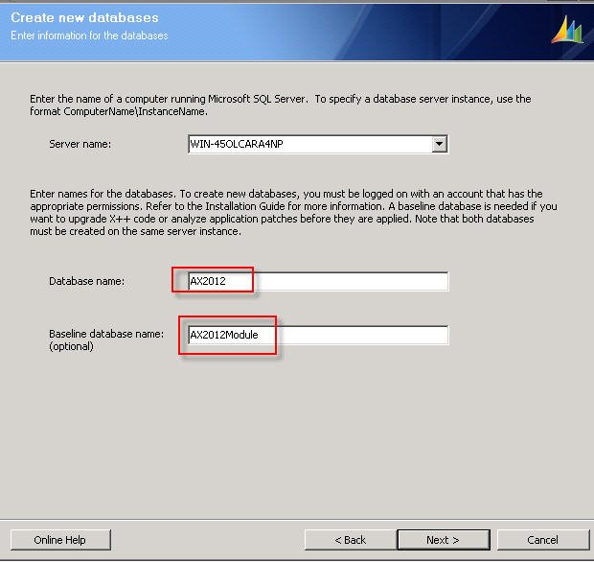Click the '(optional)' label text
The image size is (594, 562).
(71, 346)
